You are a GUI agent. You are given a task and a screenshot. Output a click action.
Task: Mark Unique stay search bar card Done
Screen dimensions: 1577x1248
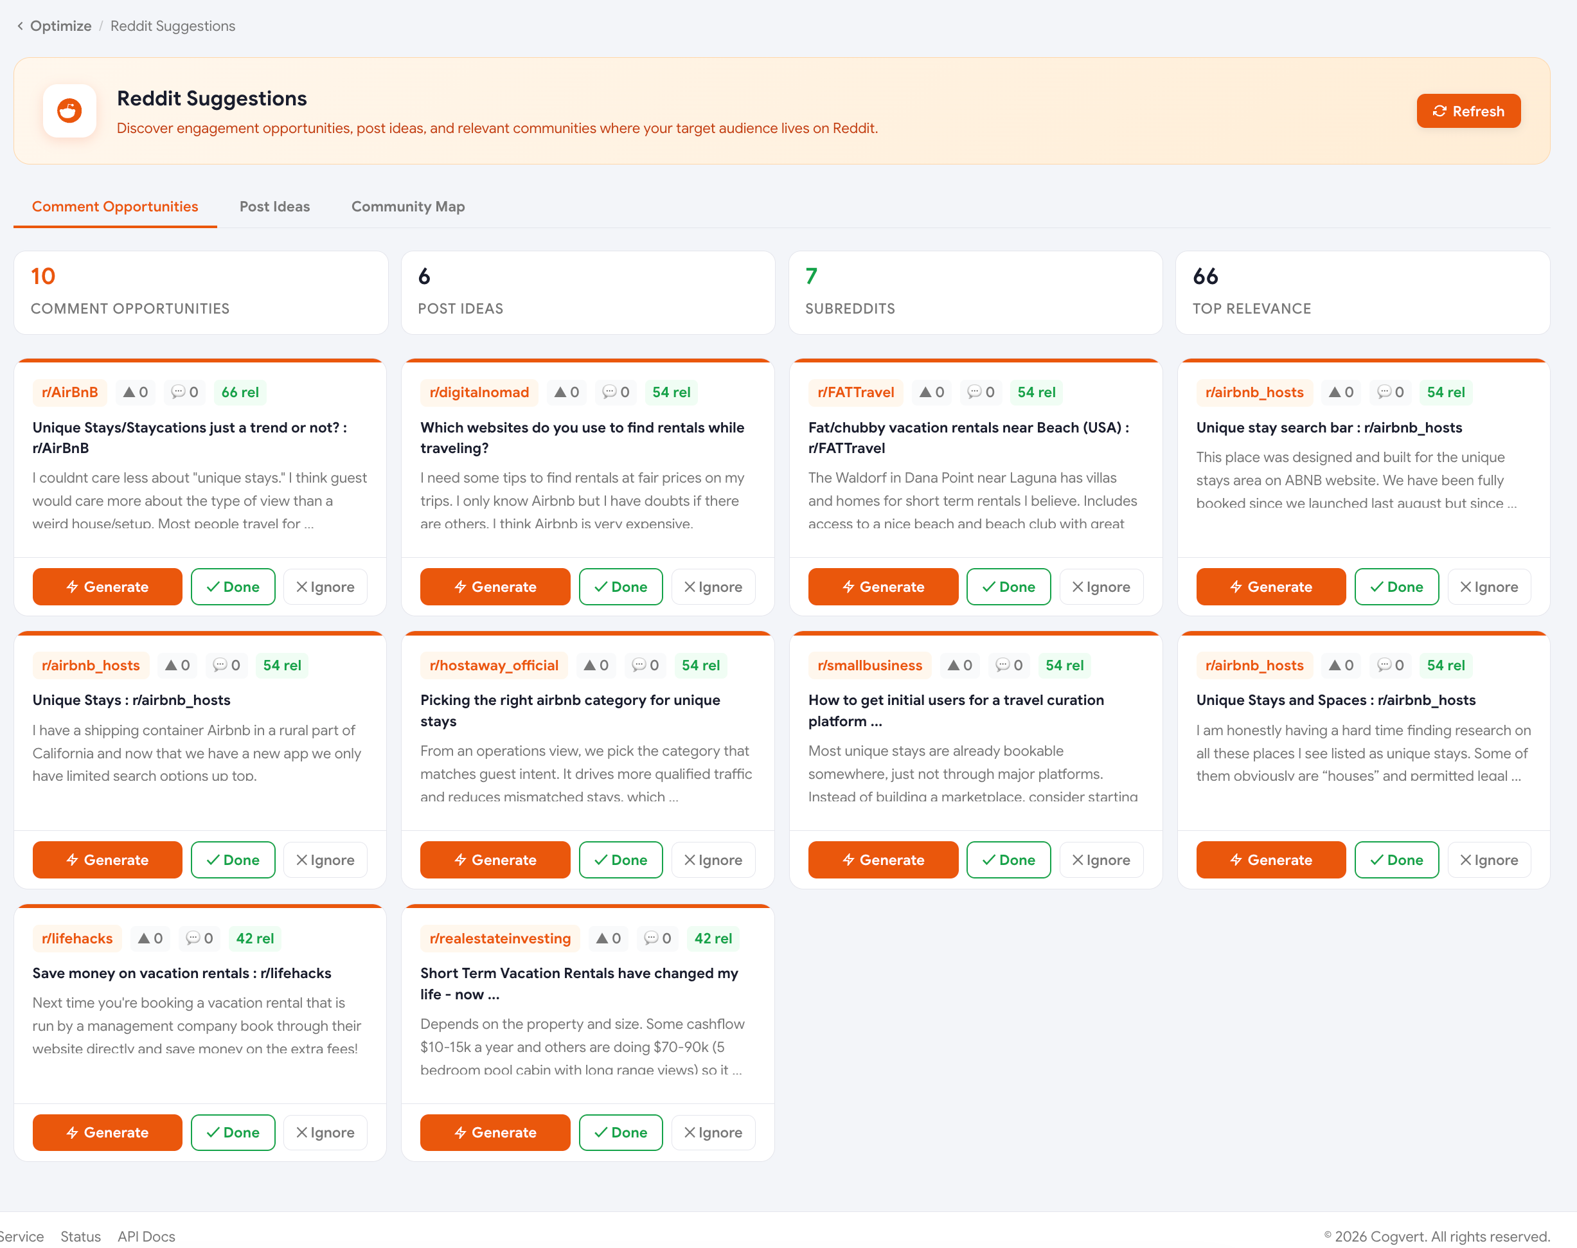coord(1397,587)
